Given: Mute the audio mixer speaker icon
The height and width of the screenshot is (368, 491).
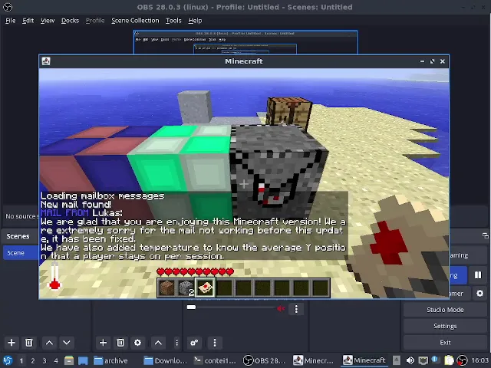Looking at the screenshot, I should point(281,309).
